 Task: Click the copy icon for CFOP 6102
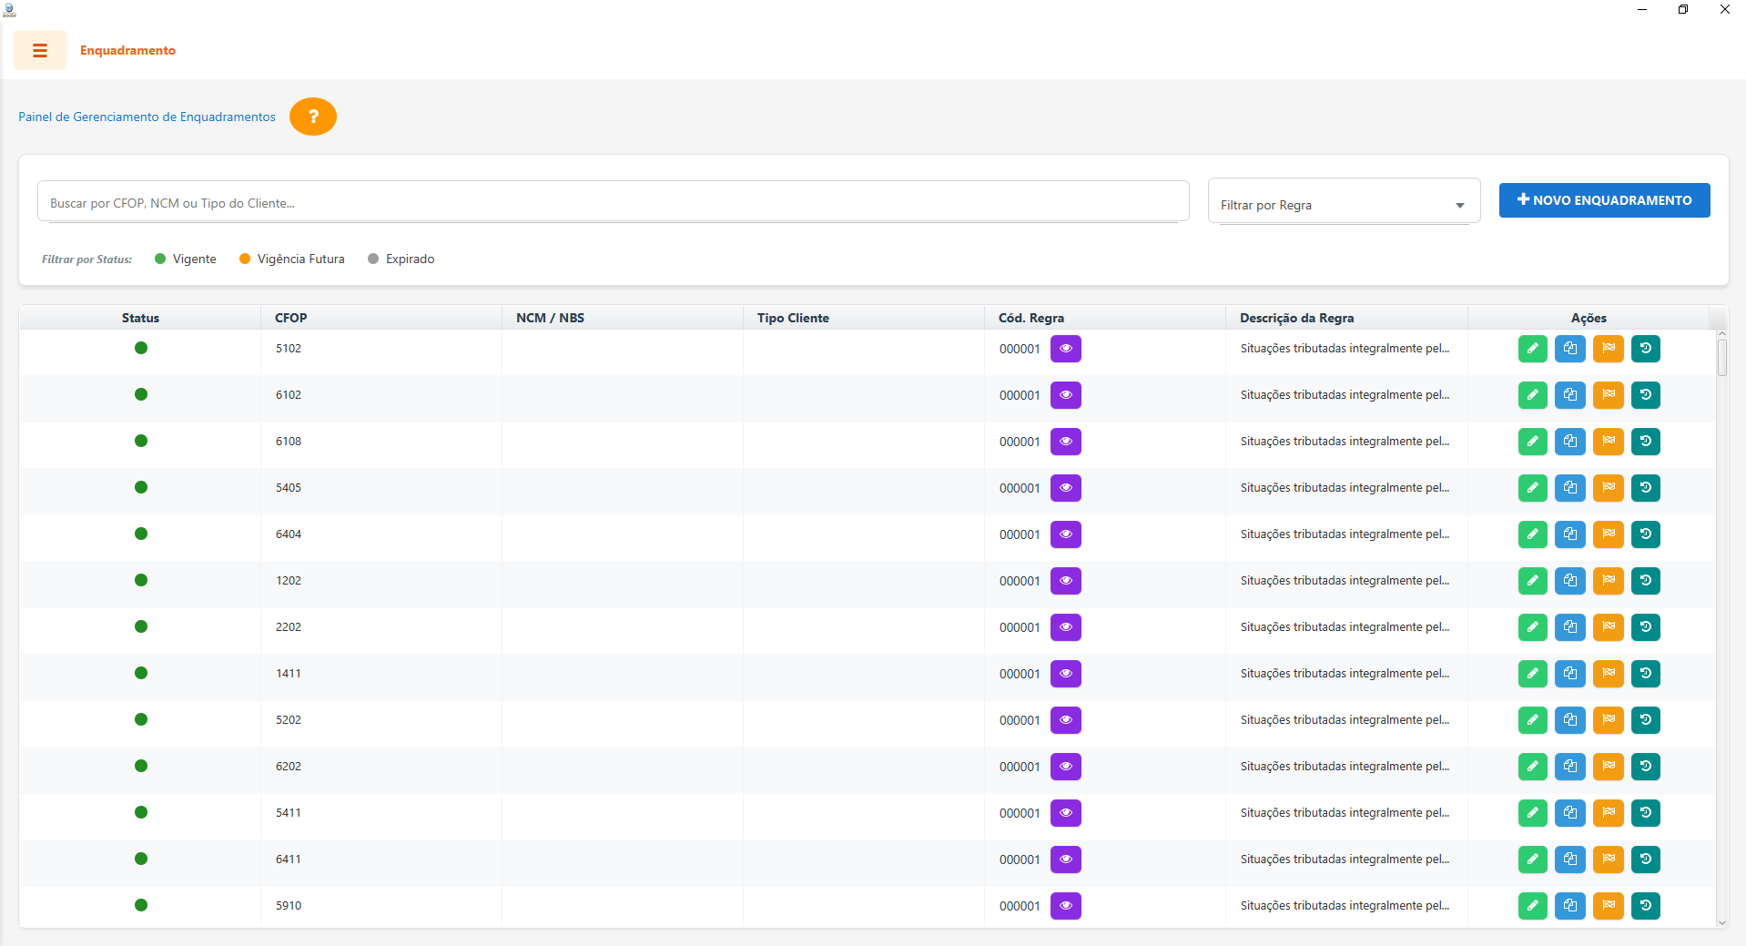coord(1570,395)
